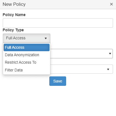Click the arrow of the middle dropdown
Viewport: 116px width, 116px height.
point(110,54)
